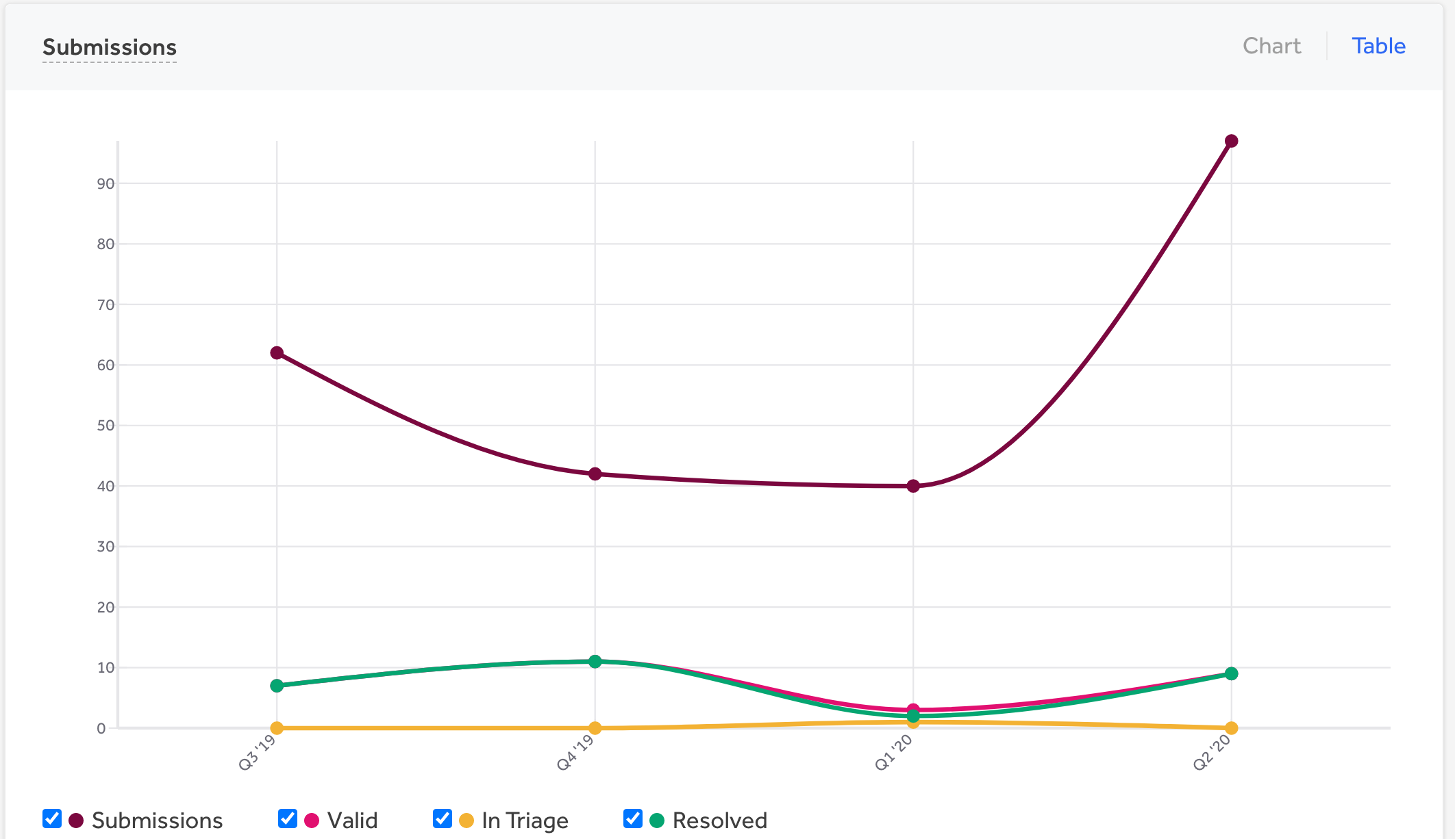Uncheck the Submissions legend checkbox
Image resolution: width=1455 pixels, height=839 pixels.
coord(51,818)
